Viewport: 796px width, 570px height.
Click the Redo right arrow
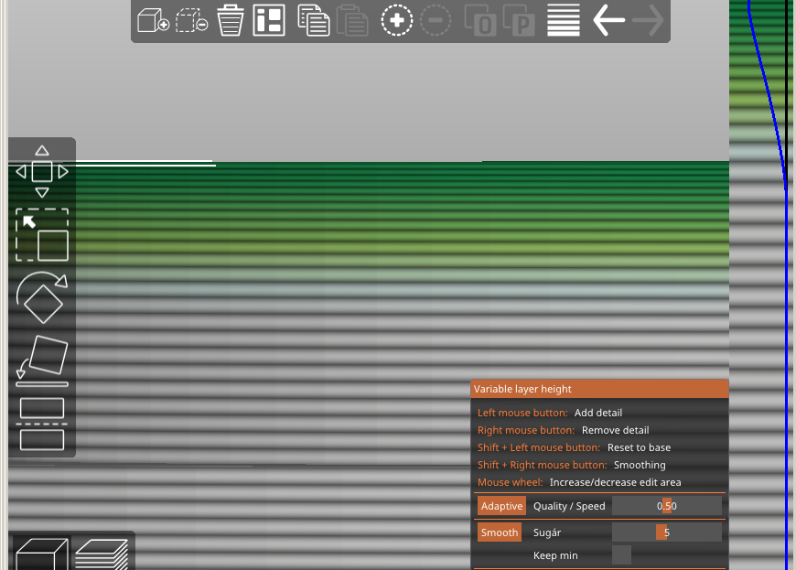click(x=648, y=20)
